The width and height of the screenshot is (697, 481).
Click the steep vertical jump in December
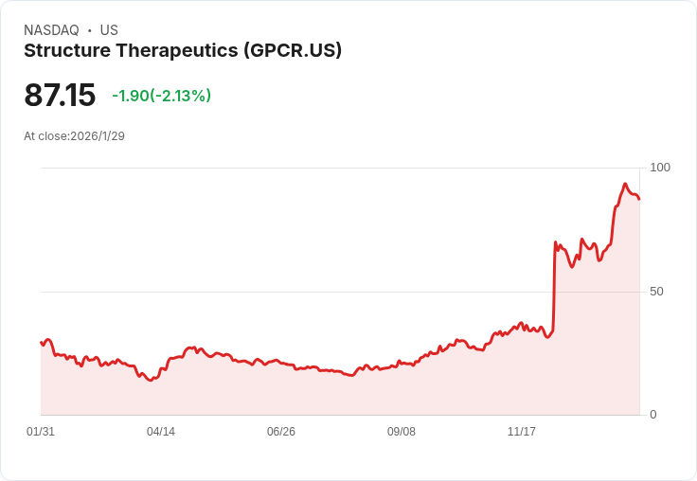[x=554, y=287]
